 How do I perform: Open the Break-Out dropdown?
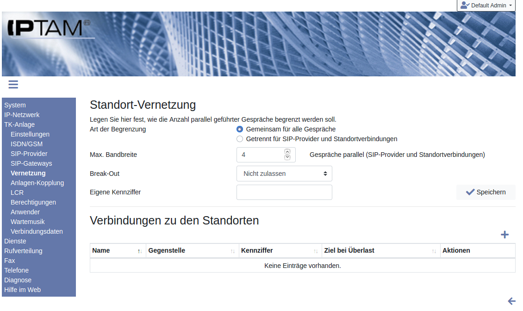[284, 174]
